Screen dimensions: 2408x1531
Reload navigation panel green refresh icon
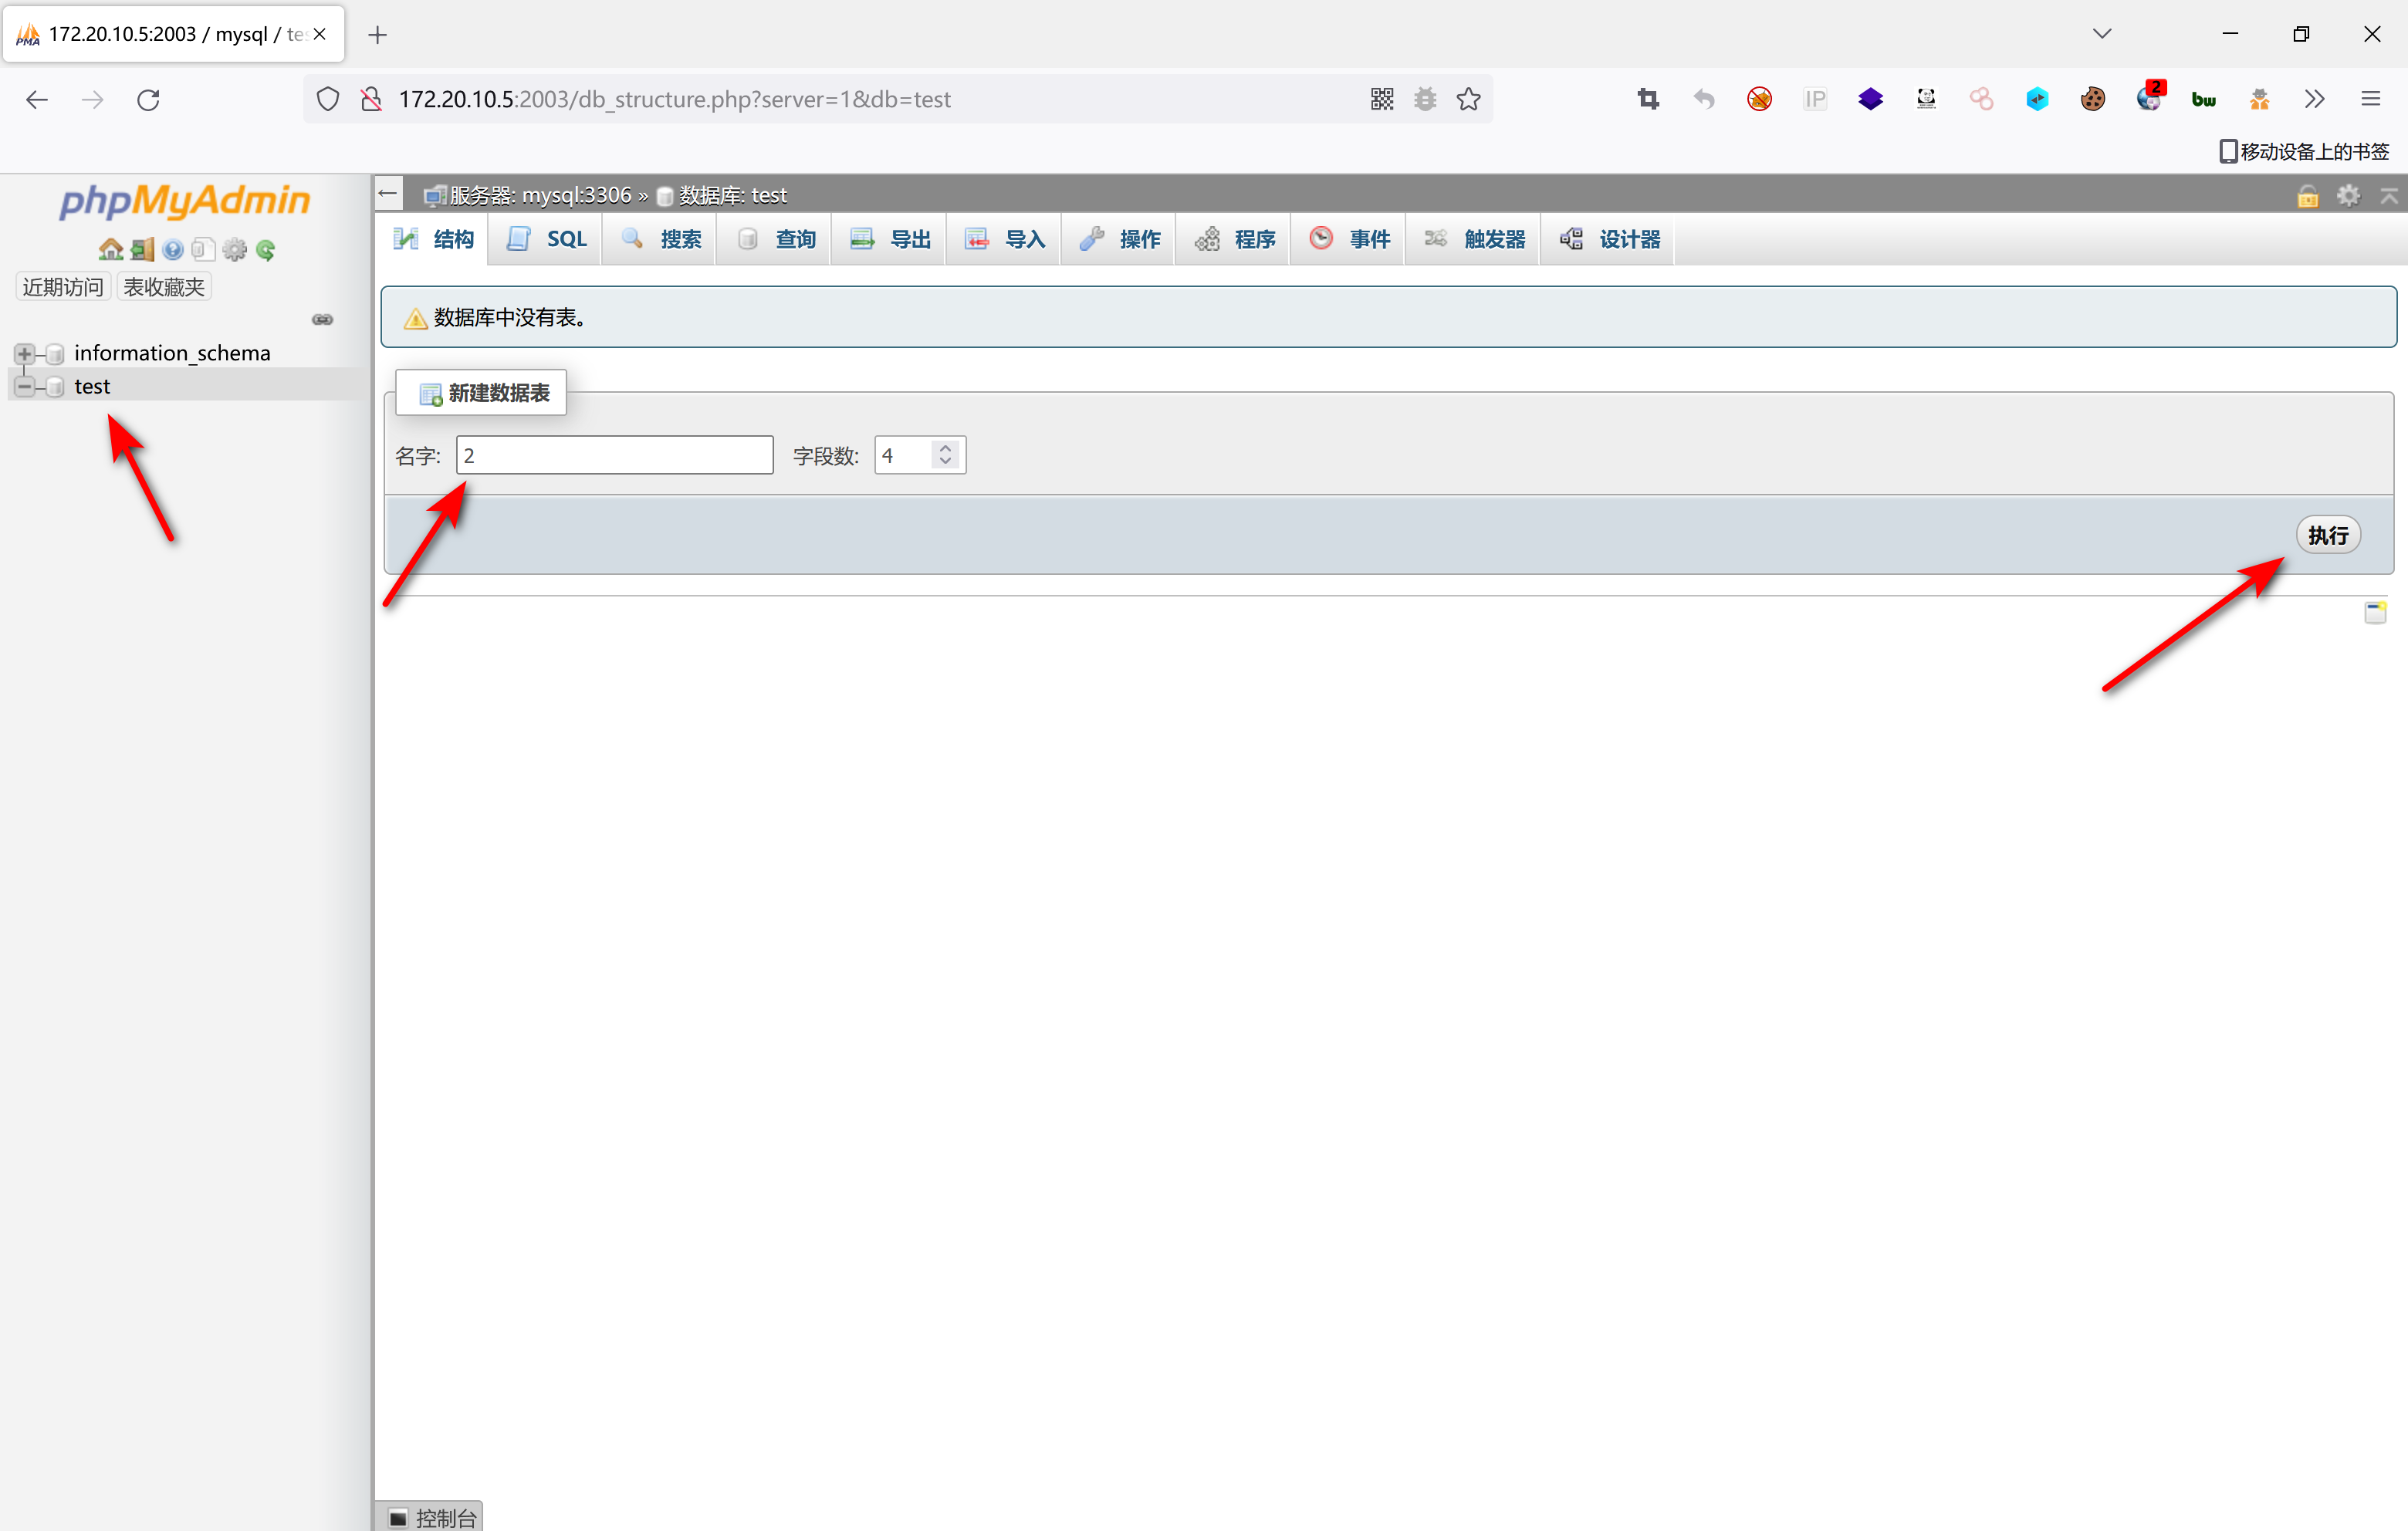pos(265,249)
